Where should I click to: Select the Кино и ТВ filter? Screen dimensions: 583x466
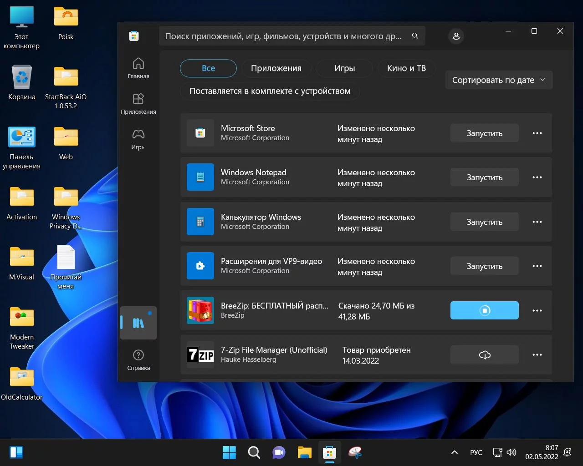click(406, 68)
